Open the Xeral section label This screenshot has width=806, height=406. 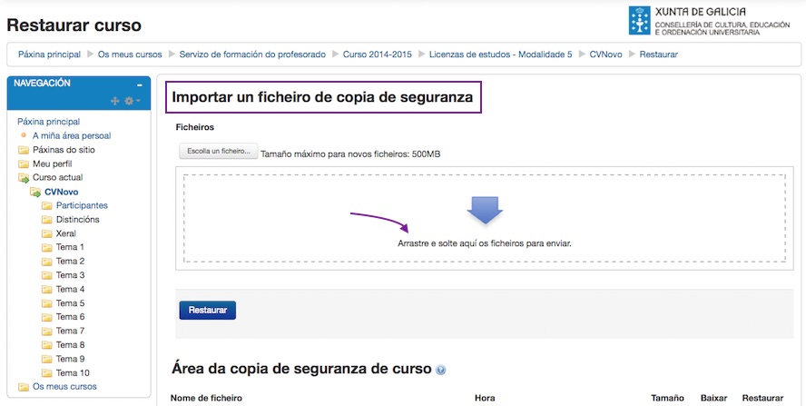(65, 233)
